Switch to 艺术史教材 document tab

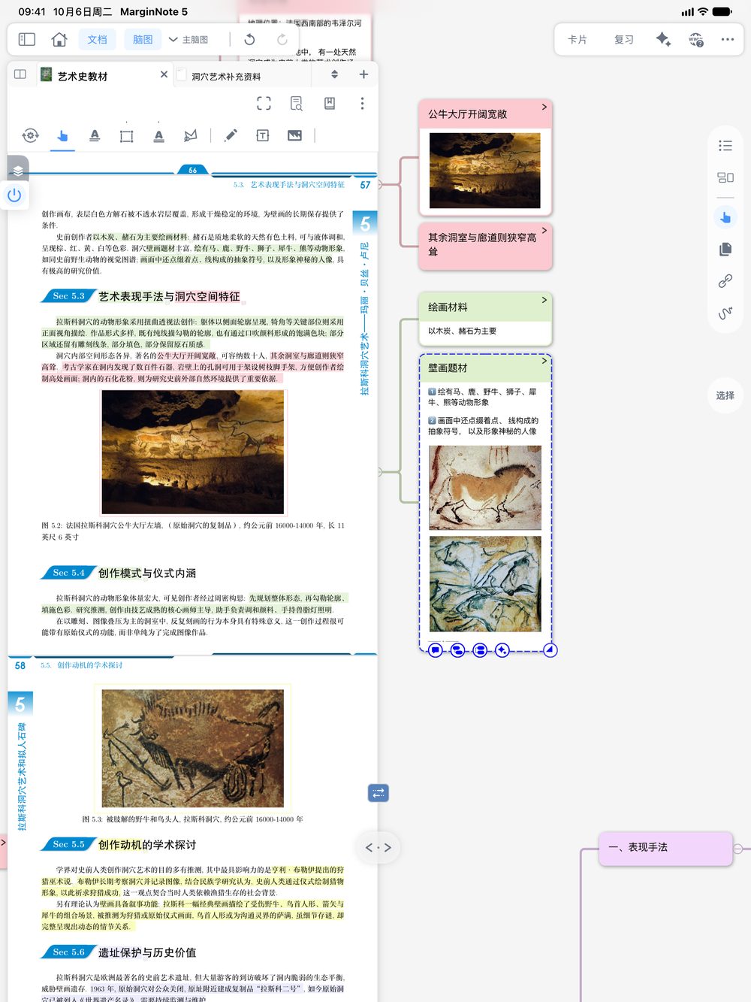(83, 76)
